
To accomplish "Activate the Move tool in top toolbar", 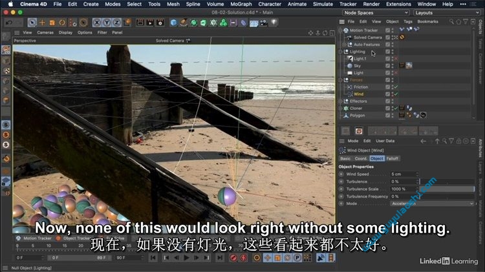I will 42,23.
